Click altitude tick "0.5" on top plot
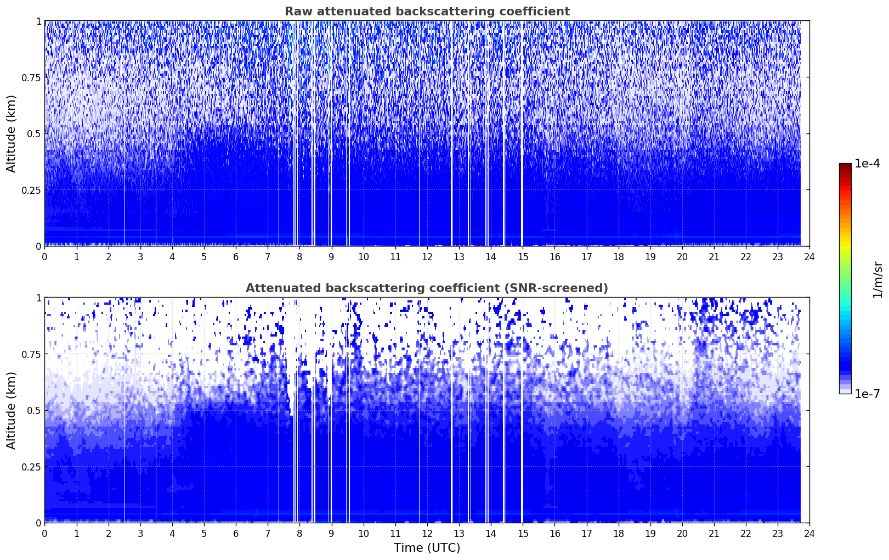The width and height of the screenshot is (889, 560). pyautogui.click(x=33, y=133)
